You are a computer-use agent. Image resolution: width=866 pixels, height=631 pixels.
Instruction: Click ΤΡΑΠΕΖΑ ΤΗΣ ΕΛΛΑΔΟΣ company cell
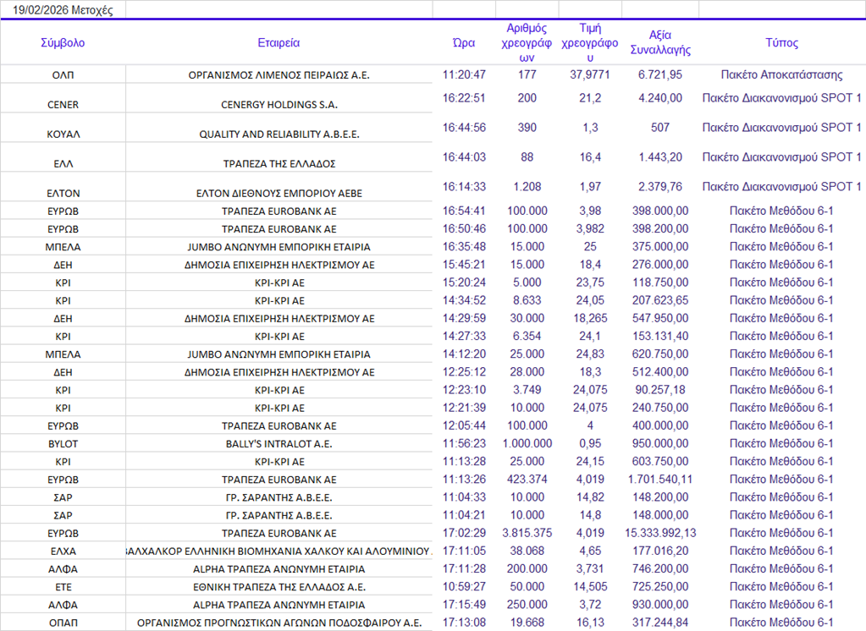pyautogui.click(x=279, y=163)
